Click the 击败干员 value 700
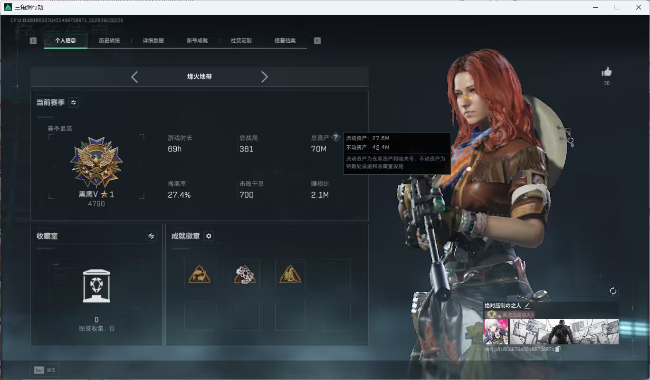 click(247, 195)
